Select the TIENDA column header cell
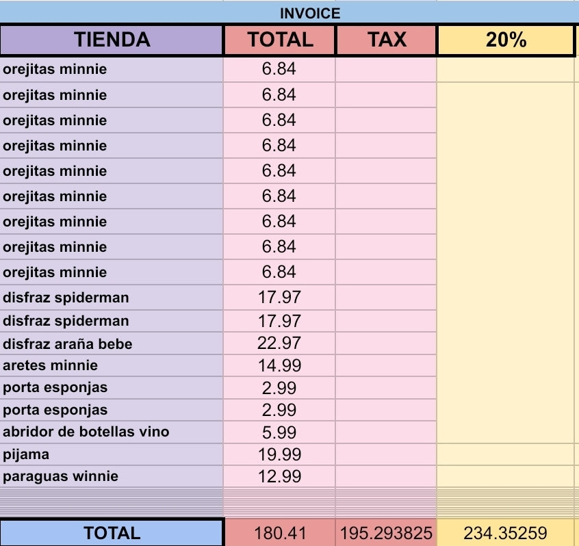Image resolution: width=579 pixels, height=546 pixels. click(112, 40)
